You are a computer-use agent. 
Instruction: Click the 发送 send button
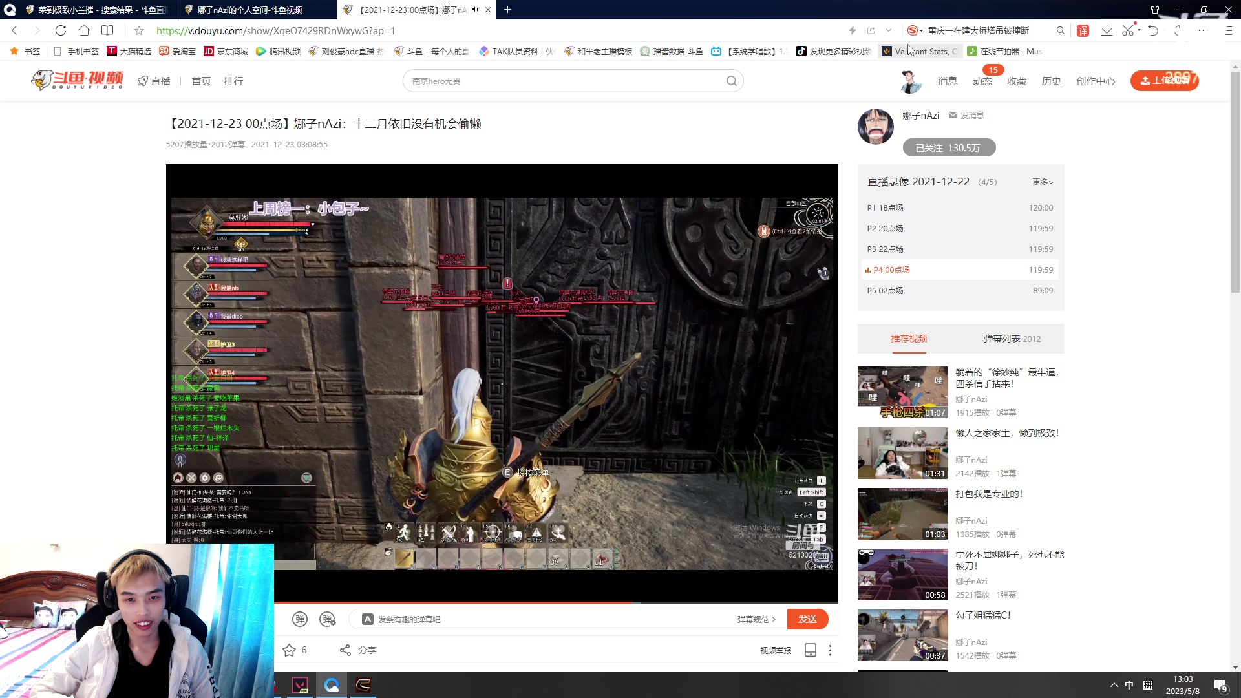pyautogui.click(x=807, y=619)
